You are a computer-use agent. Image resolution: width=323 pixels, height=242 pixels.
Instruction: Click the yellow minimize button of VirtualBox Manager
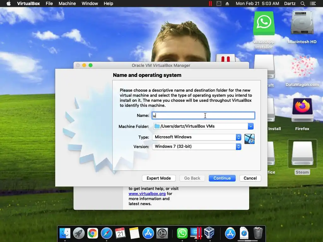(x=84, y=65)
